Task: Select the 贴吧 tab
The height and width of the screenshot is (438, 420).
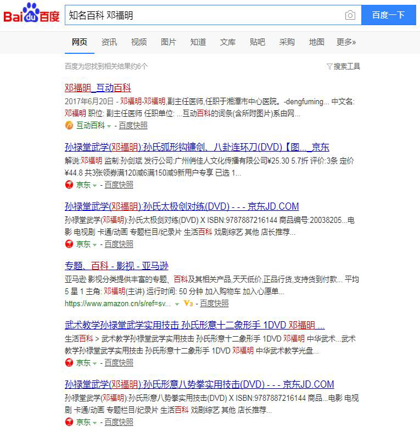Action: 257,42
